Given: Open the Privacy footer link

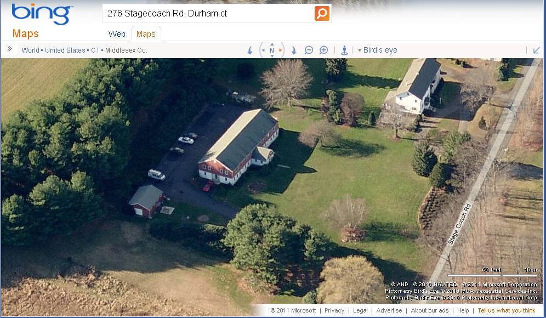Looking at the screenshot, I should [334, 310].
